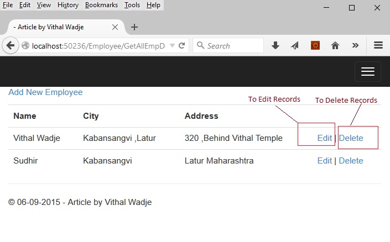Click the paper plane send icon
Viewport: 390px width, 242px height.
(x=295, y=45)
